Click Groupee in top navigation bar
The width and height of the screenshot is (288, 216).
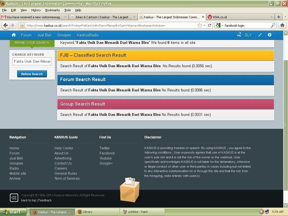click(64, 35)
